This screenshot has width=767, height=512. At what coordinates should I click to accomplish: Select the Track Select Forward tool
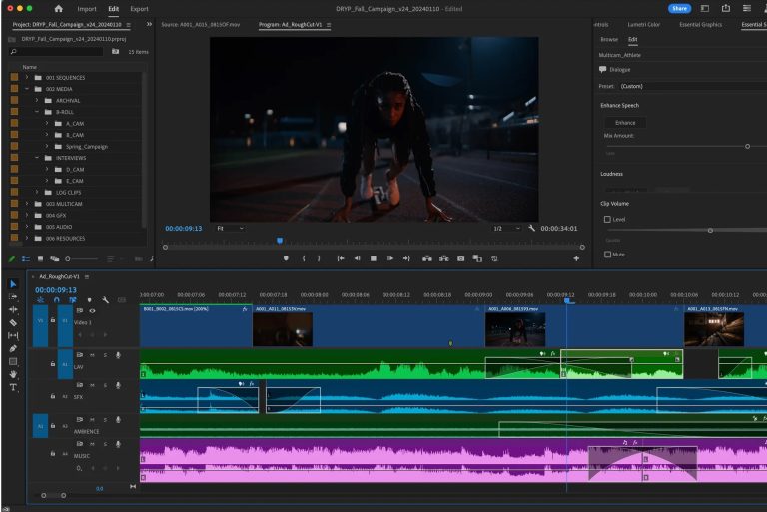(x=13, y=296)
